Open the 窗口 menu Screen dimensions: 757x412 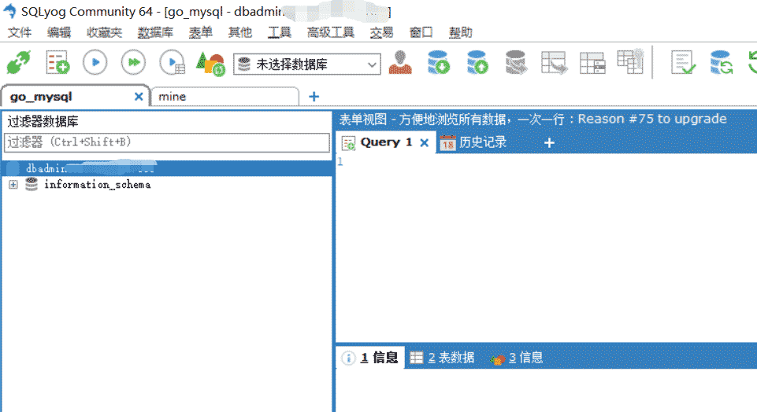point(421,32)
